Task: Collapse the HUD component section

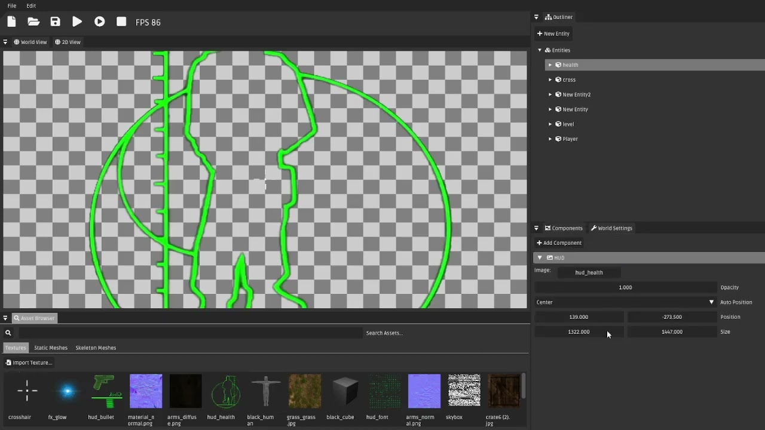Action: [540, 258]
